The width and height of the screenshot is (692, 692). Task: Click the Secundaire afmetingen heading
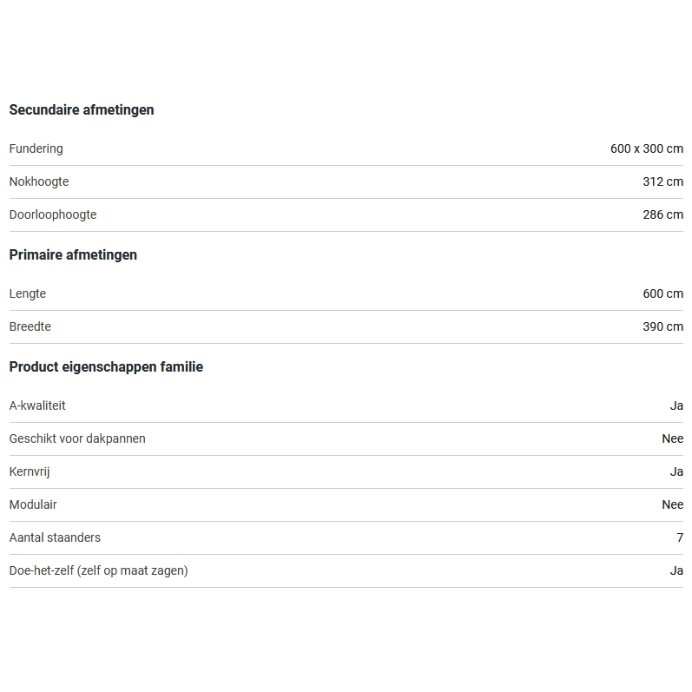point(82,109)
